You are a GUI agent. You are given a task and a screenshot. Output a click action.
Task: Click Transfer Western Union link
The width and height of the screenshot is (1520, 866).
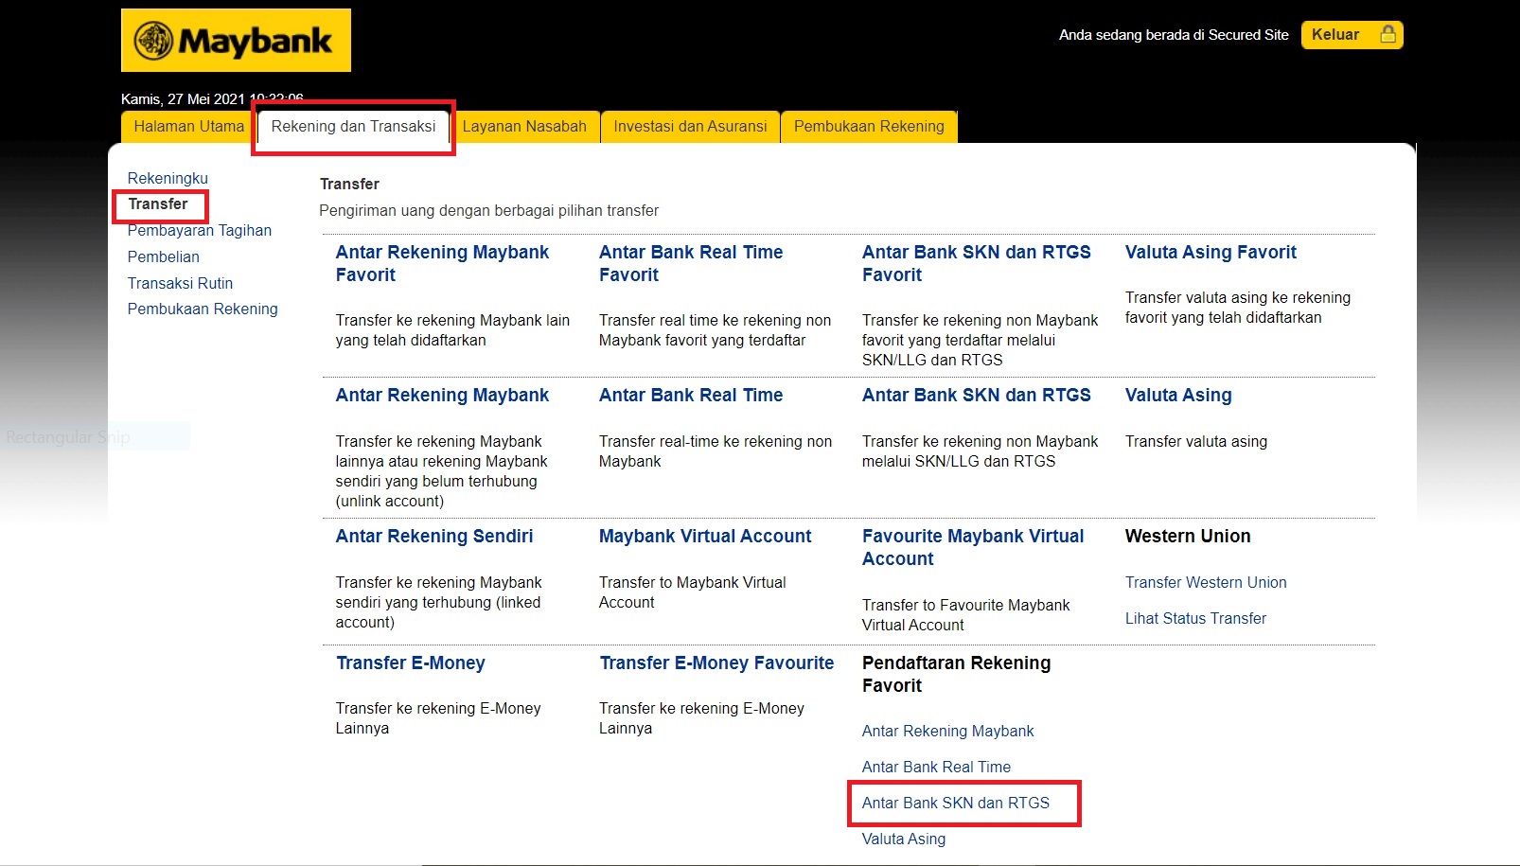pos(1205,583)
